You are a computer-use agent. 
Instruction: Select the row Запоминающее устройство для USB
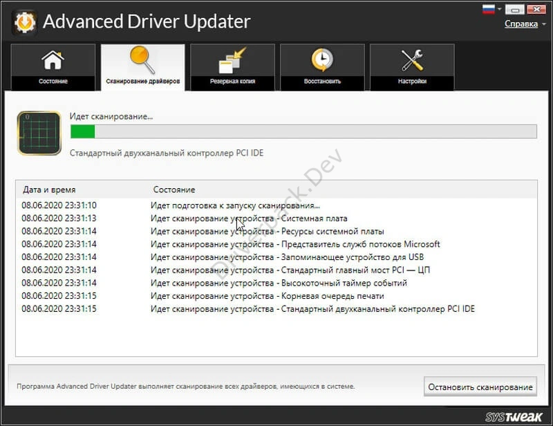pyautogui.click(x=276, y=257)
